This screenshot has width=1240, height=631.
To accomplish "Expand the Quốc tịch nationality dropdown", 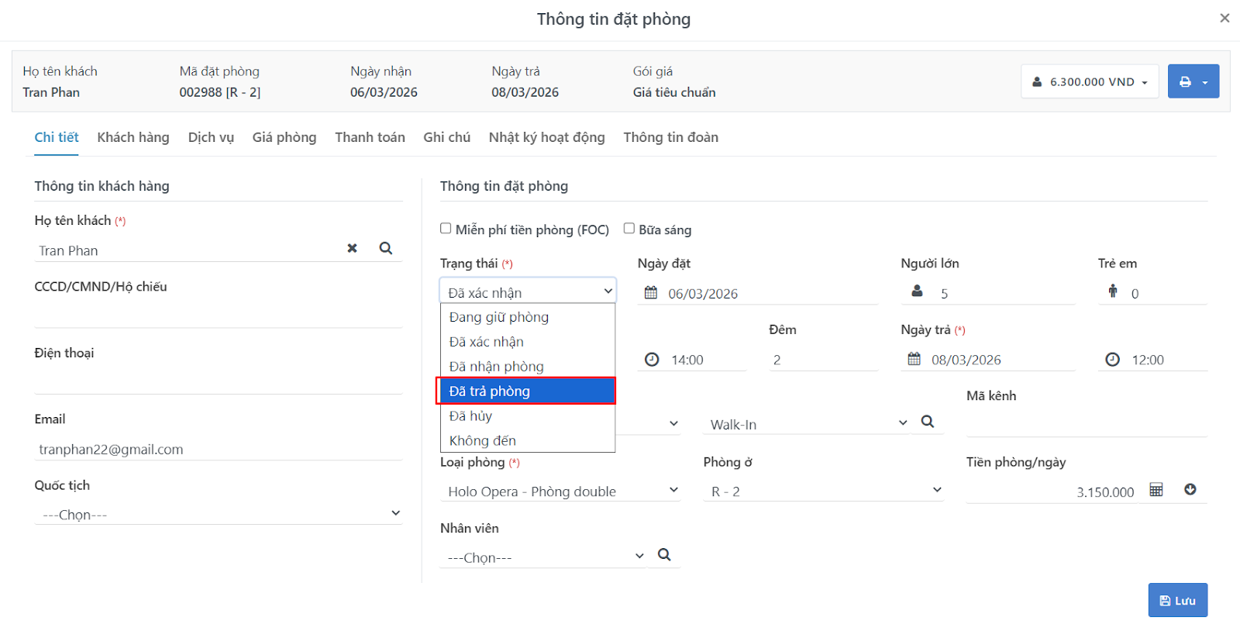I will [219, 513].
